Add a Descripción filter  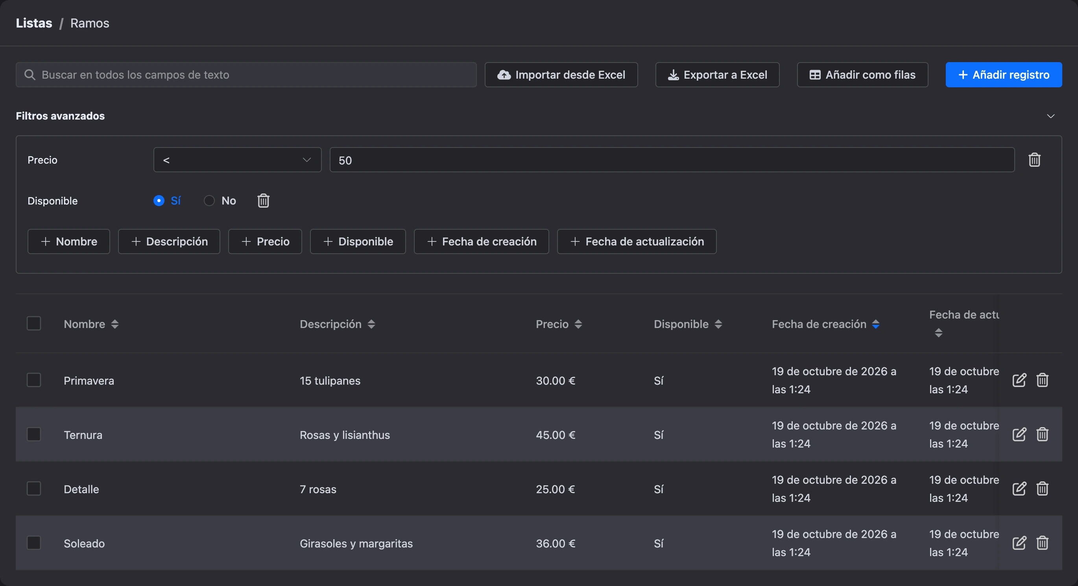169,241
